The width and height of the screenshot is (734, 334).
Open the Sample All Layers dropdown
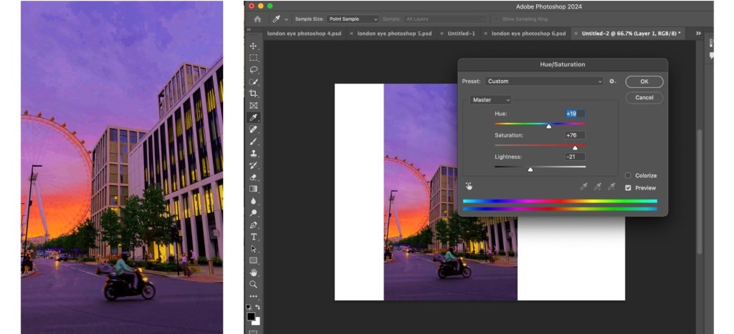pyautogui.click(x=444, y=19)
